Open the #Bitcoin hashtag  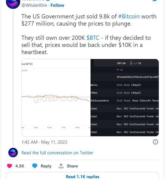[x=129, y=16]
